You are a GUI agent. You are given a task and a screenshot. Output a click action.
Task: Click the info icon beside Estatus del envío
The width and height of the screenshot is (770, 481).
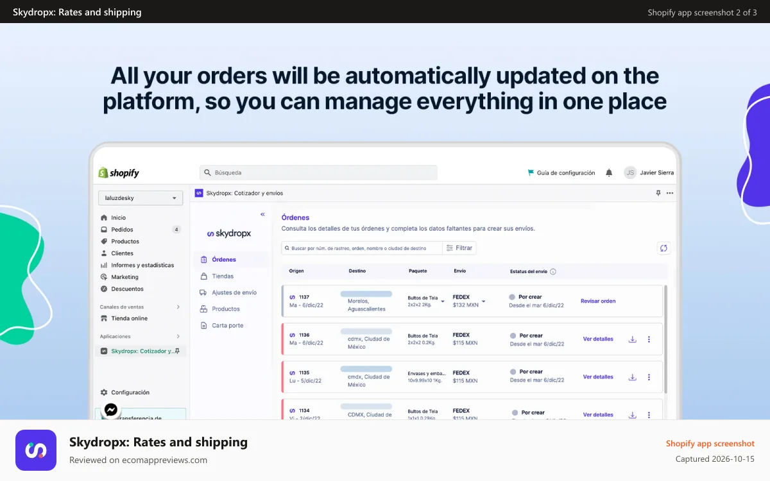pos(553,271)
